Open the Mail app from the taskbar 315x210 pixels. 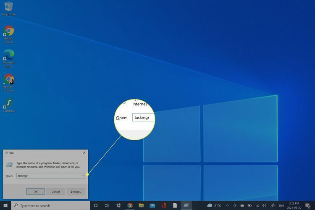(152, 205)
